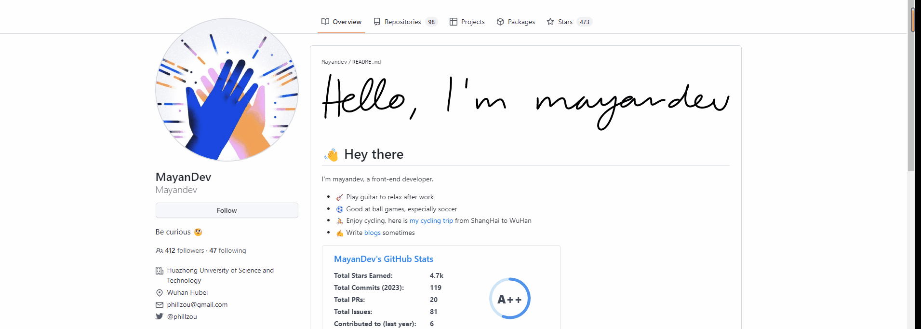The image size is (921, 329).
Task: Click the Stars star icon
Action: click(x=550, y=22)
